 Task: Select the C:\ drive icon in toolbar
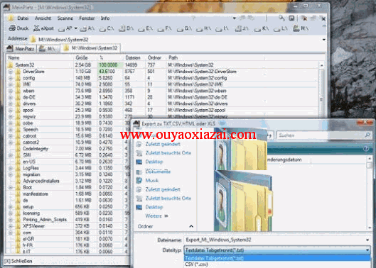pyautogui.click(x=103, y=29)
